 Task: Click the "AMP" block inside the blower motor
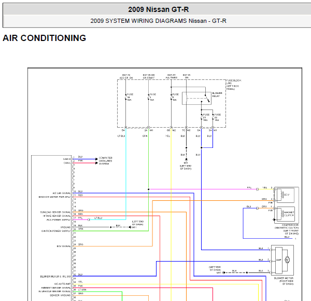[x=279, y=260]
